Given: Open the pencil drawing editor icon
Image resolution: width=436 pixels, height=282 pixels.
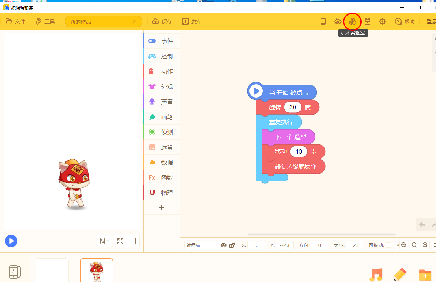Looking at the screenshot, I should pos(400,275).
